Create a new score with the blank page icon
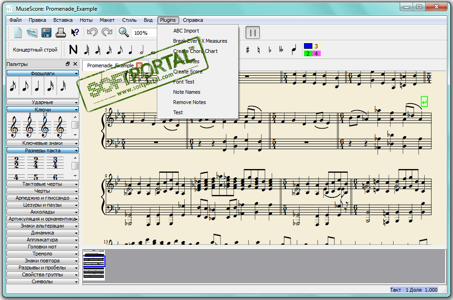Viewport: 453px width, 300px height. (x=18, y=33)
